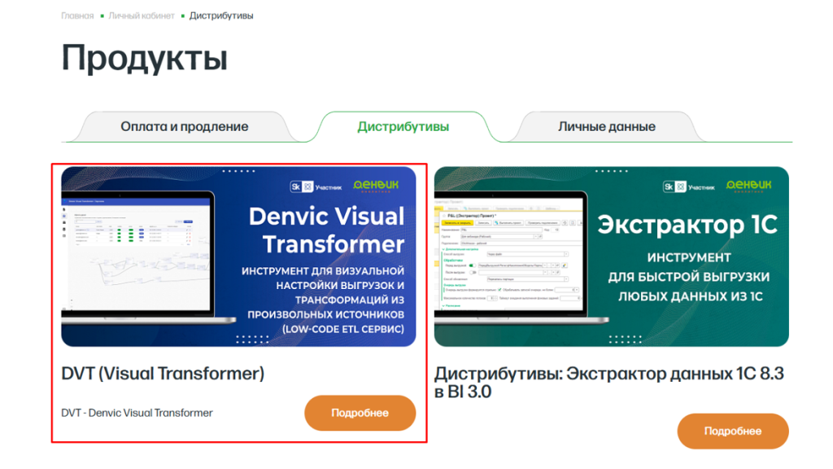Viewport: 833px width, 469px height.
Task: Click the Денвик logo on the blue banner
Action: 376,186
